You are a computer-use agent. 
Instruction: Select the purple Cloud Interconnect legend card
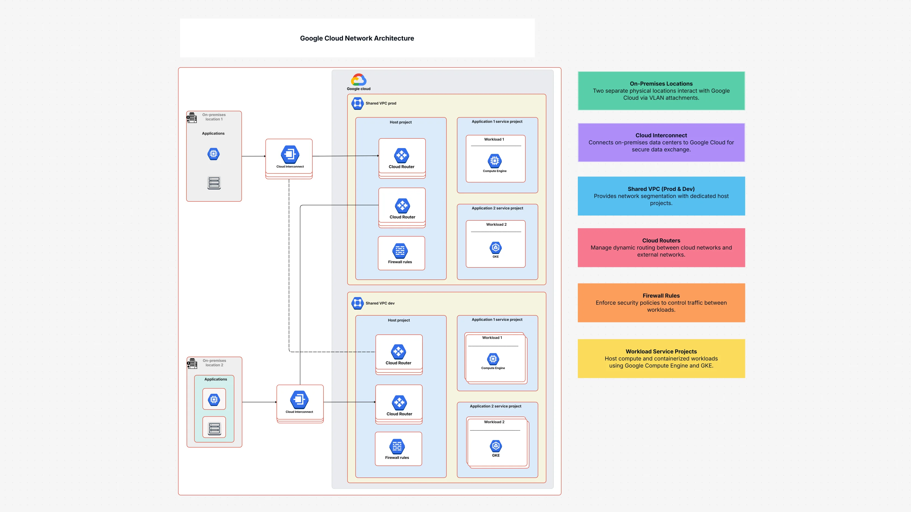661,142
